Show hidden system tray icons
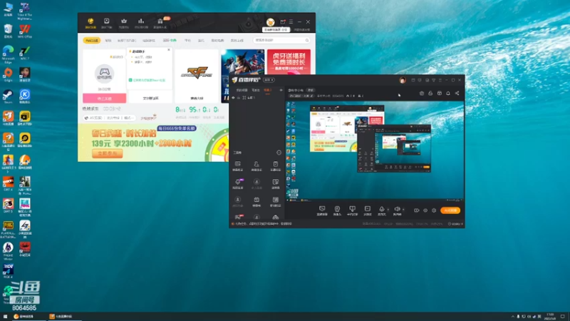This screenshot has width=570, height=321. tap(512, 317)
